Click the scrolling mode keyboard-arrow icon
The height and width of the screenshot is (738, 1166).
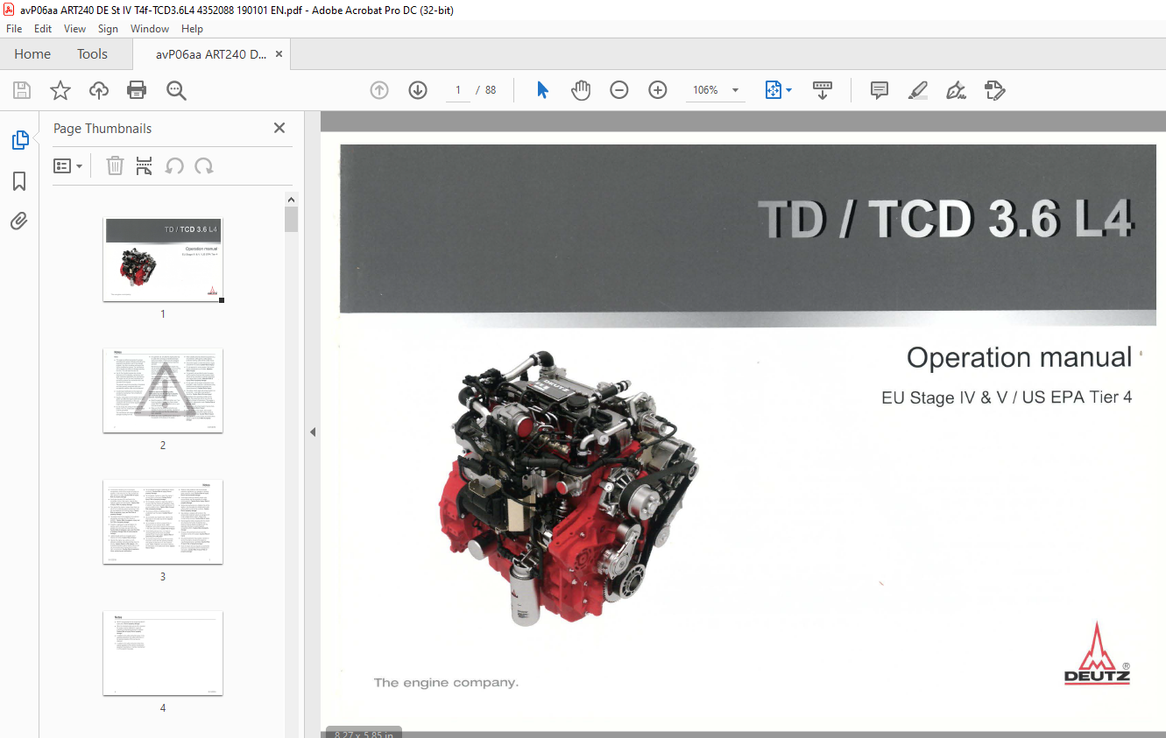point(823,90)
